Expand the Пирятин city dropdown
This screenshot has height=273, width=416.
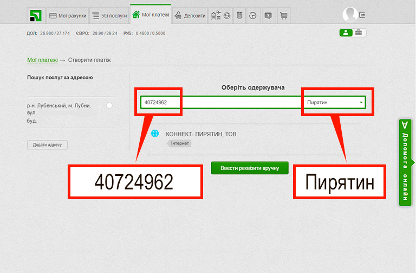(x=334, y=103)
